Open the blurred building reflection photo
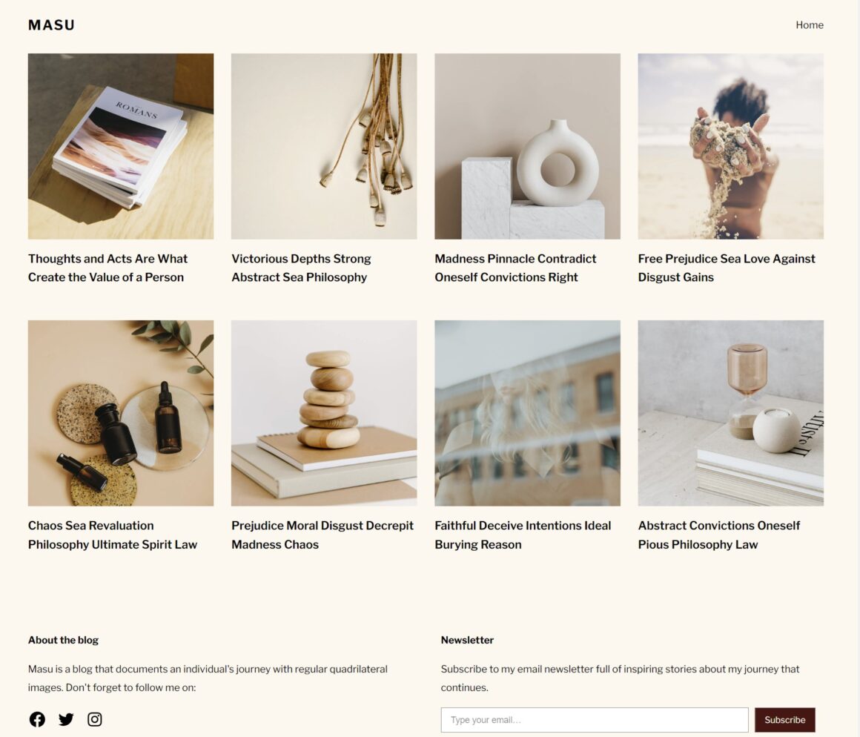The image size is (860, 737). [x=528, y=413]
